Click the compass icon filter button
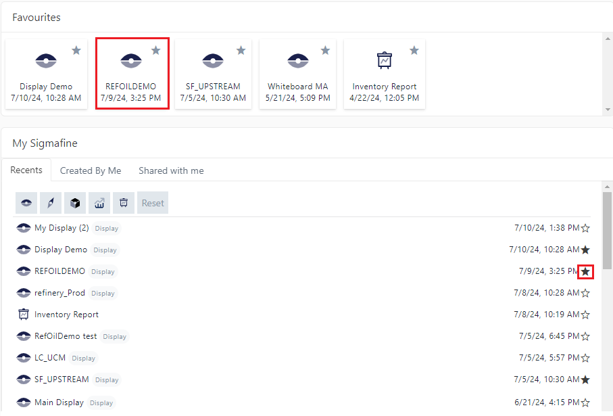This screenshot has width=613, height=416. coord(51,203)
